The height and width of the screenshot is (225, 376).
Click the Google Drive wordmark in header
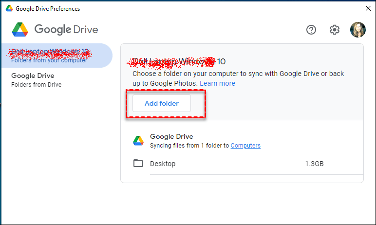(66, 30)
